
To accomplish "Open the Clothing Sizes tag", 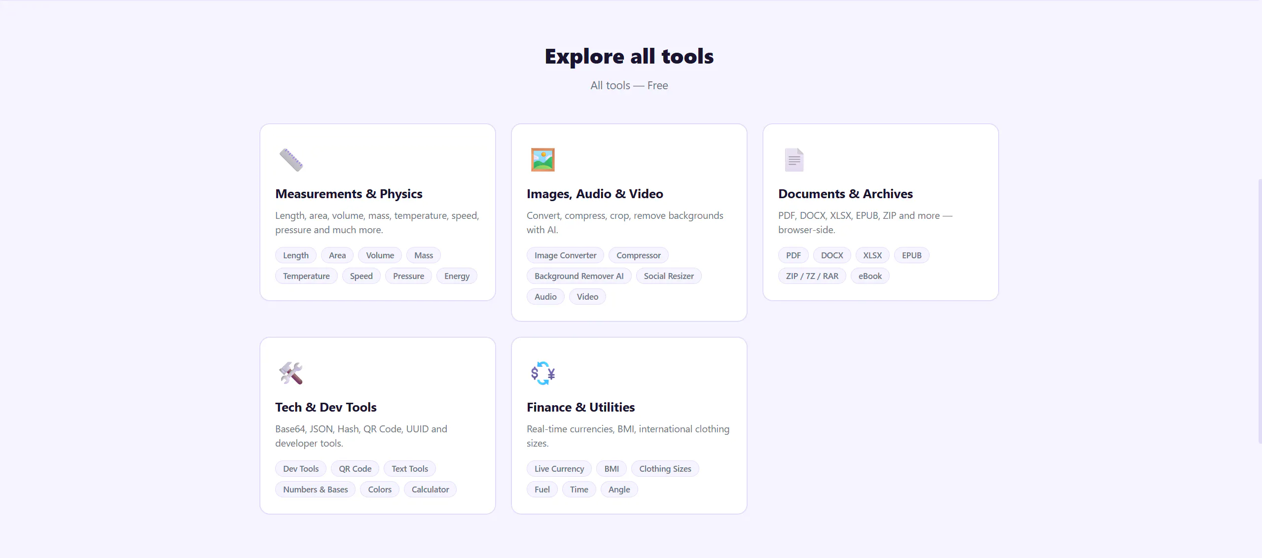I will pyautogui.click(x=665, y=469).
